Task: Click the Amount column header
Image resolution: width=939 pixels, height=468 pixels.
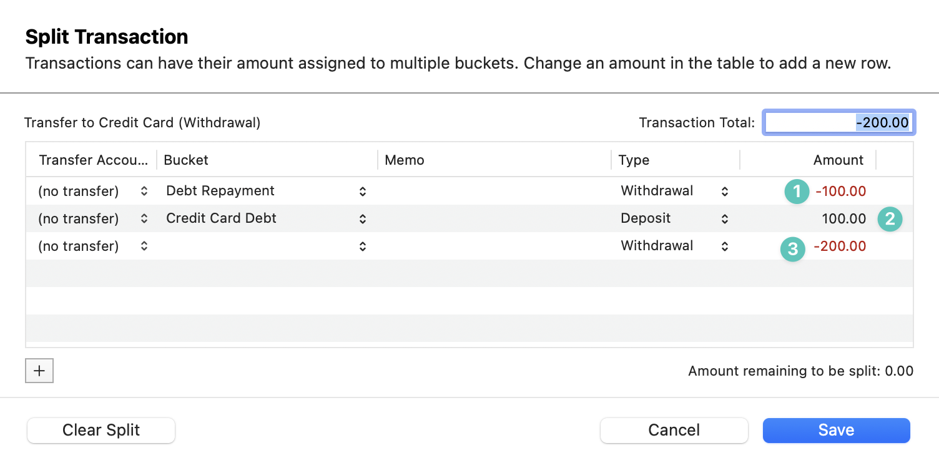Action: pos(838,160)
